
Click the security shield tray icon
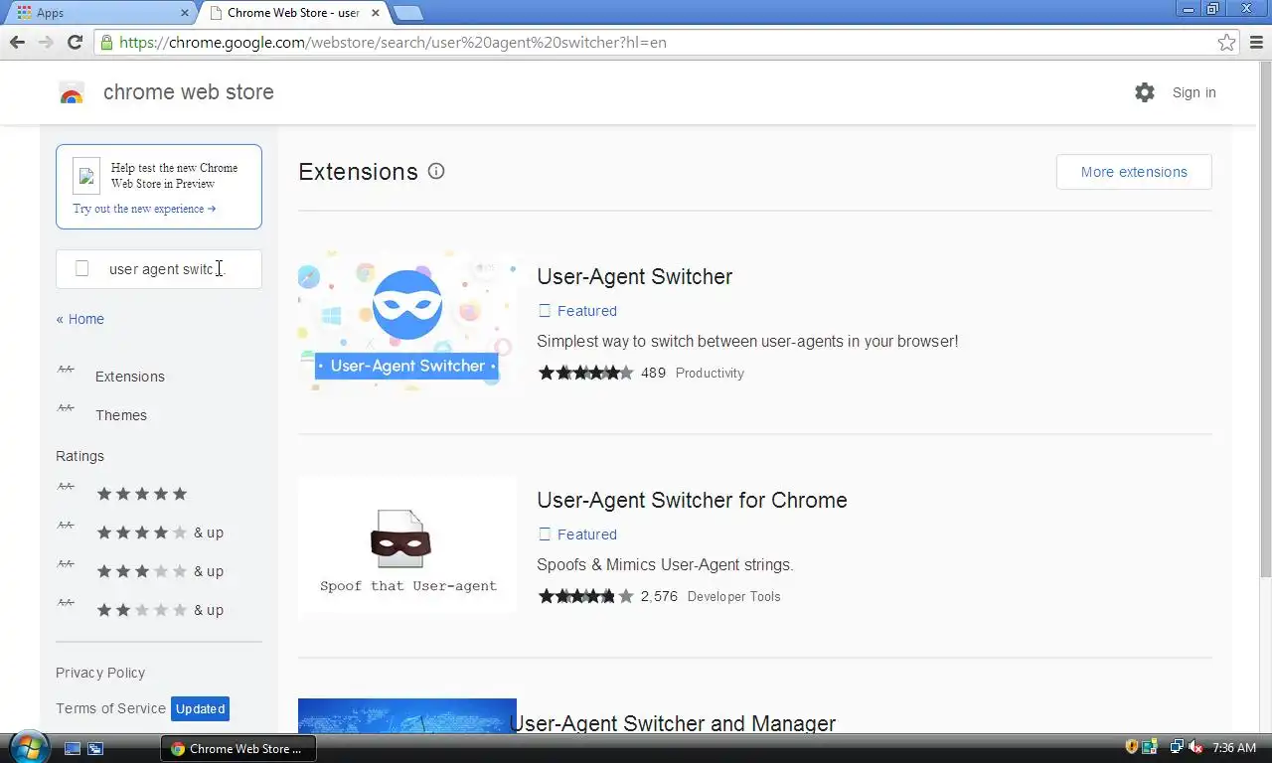point(1132,747)
